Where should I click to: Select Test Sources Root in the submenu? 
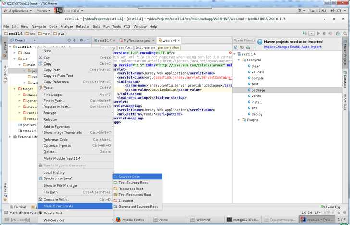point(137,183)
